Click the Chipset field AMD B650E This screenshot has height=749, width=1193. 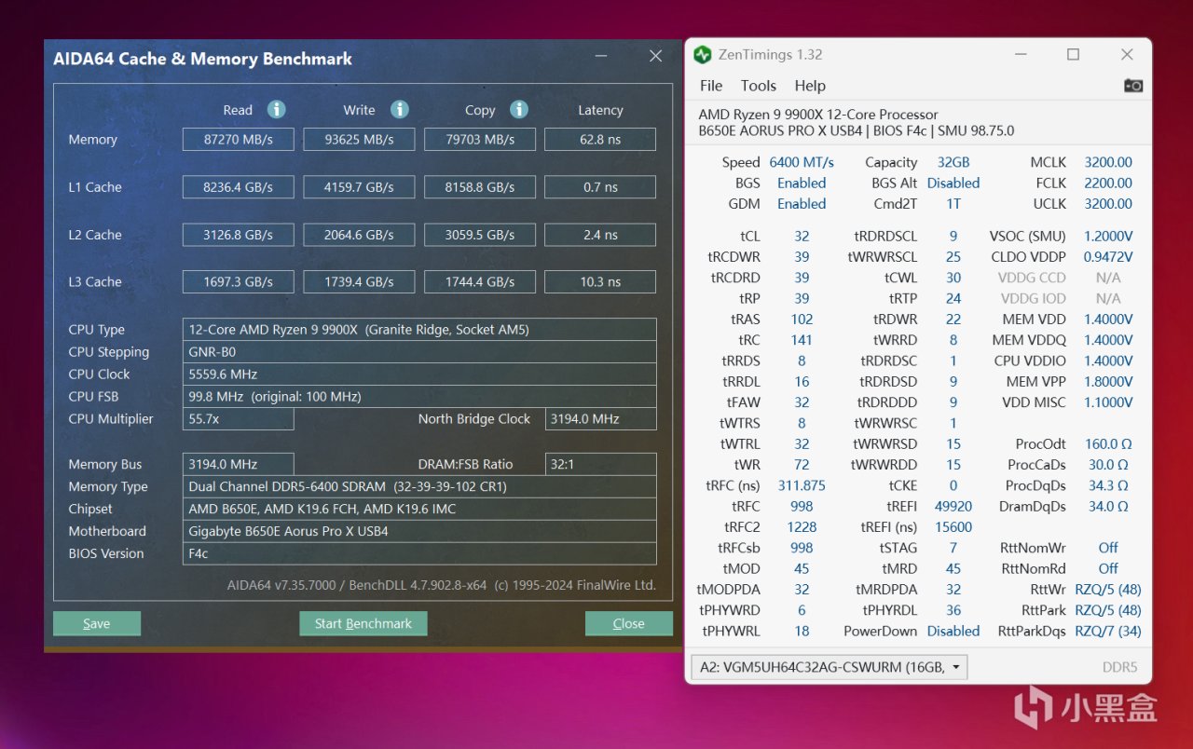(419, 509)
